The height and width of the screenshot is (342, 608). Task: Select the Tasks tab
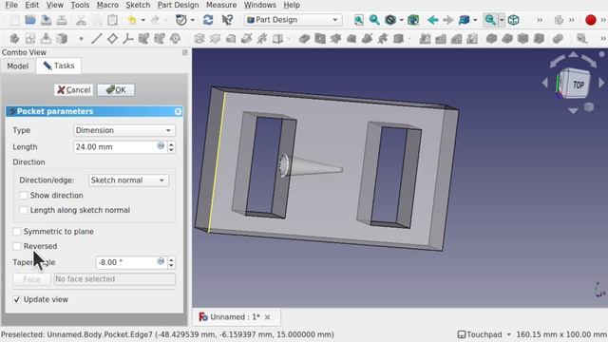(59, 66)
